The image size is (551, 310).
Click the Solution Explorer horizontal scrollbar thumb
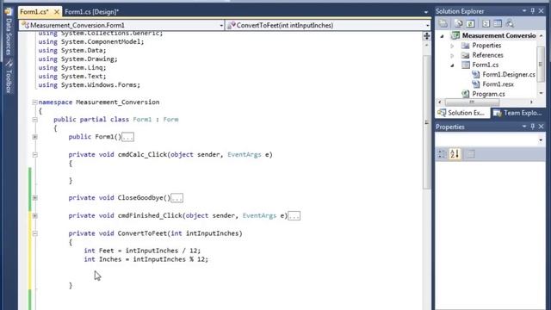[472, 102]
